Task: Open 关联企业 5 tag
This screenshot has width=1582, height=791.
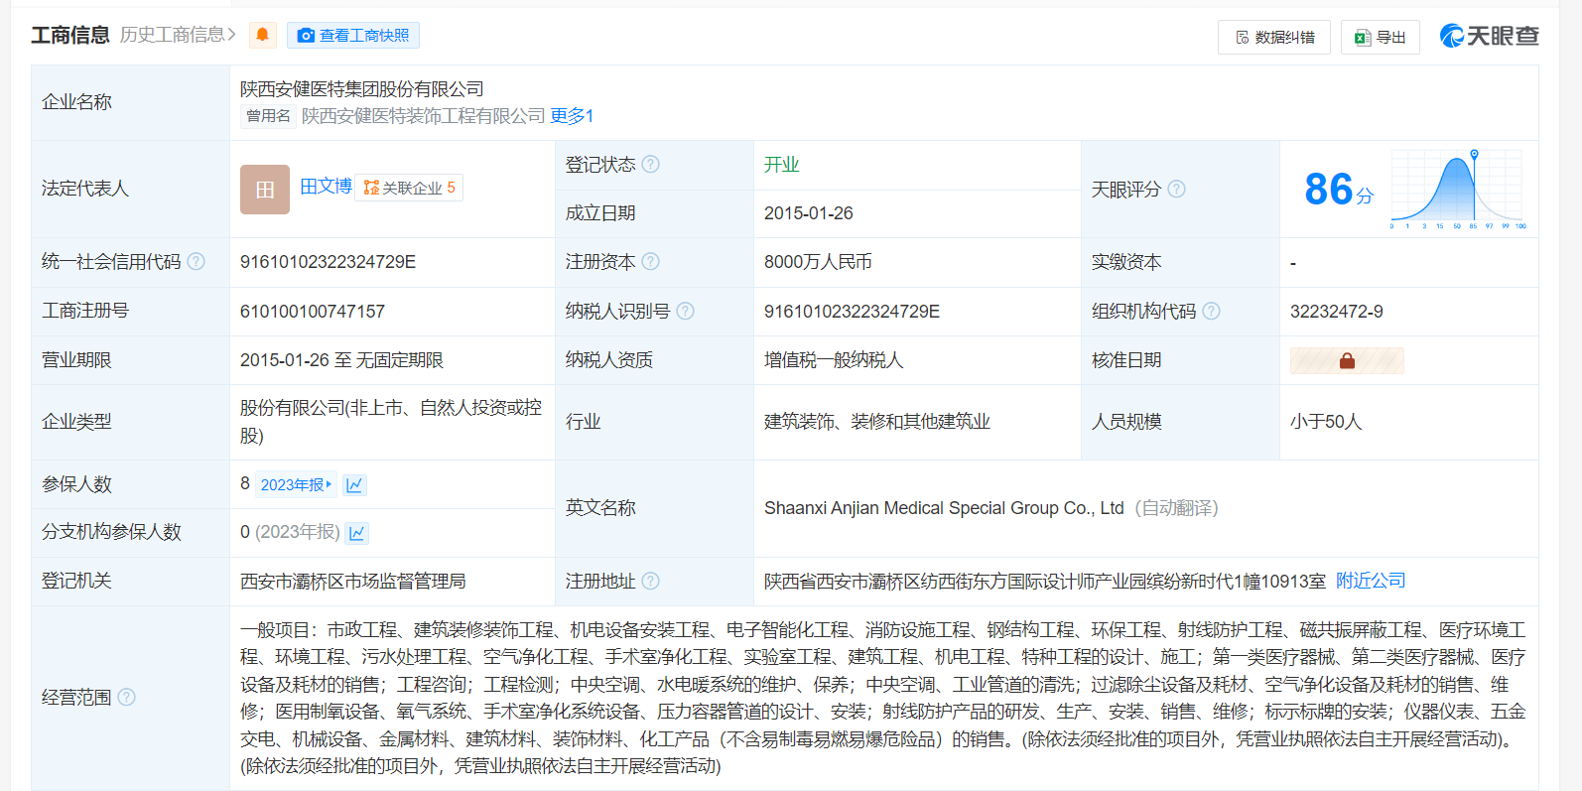Action: point(409,188)
